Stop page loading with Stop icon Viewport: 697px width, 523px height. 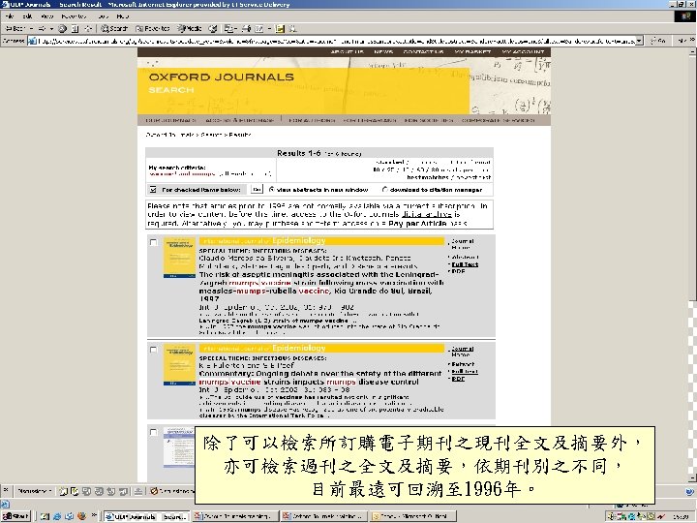62,28
